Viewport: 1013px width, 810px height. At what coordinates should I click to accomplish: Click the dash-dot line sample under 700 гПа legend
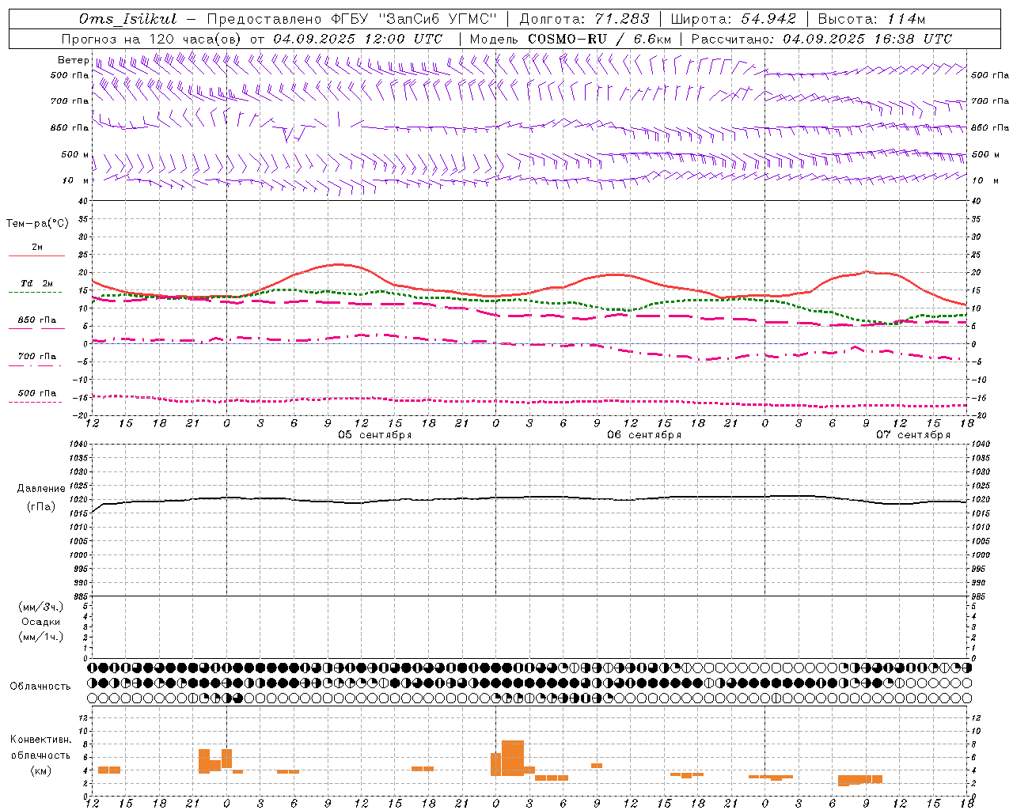(36, 365)
